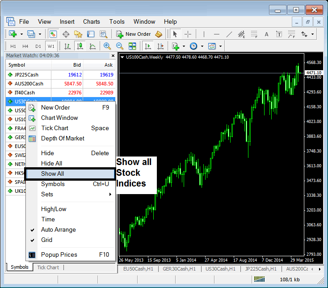Expand the New Chart dropdown arrow

(x=21, y=34)
